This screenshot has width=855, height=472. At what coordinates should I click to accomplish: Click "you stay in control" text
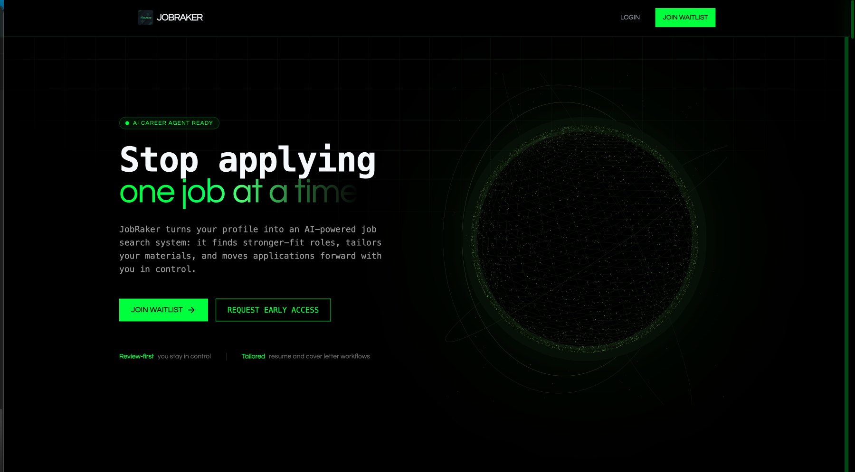point(184,356)
